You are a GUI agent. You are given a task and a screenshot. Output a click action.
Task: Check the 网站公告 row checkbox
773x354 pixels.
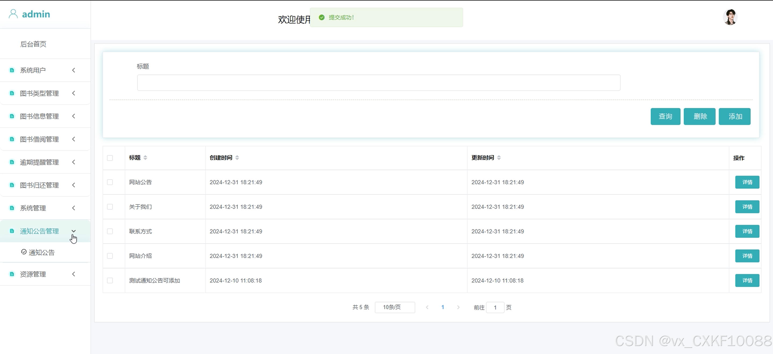point(110,182)
